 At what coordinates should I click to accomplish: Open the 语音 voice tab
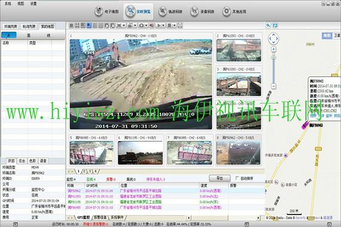[x=43, y=161]
